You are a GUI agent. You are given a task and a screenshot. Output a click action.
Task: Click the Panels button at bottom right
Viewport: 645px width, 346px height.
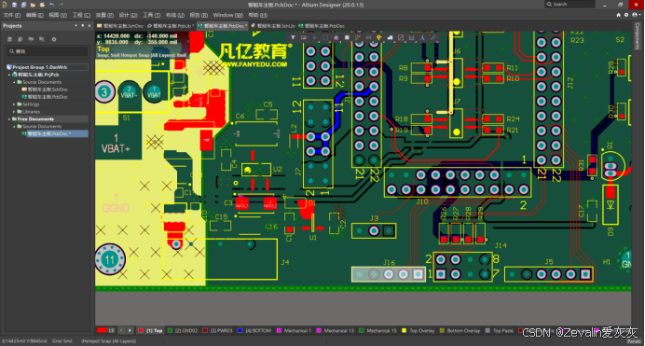634,341
